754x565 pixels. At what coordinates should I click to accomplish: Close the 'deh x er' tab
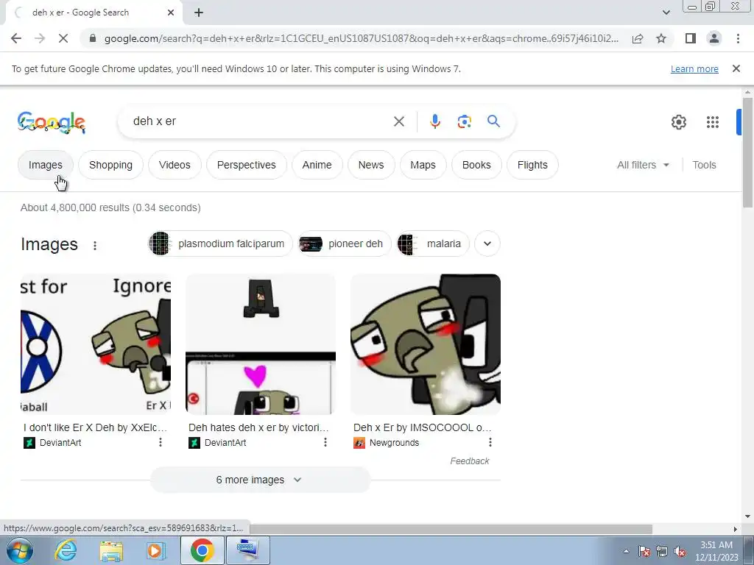tap(171, 13)
